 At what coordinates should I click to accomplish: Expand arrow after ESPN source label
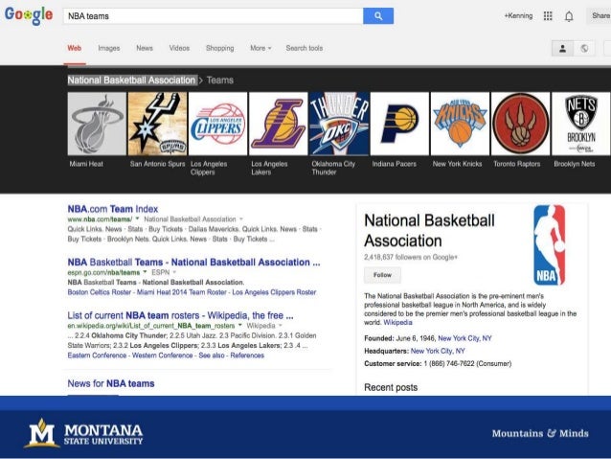tap(174, 272)
